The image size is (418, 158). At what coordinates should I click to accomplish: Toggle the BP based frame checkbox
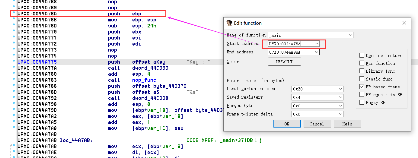click(x=362, y=87)
